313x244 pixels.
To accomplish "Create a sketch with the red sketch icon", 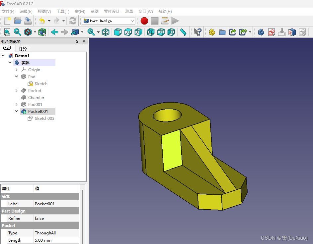I will pyautogui.click(x=272, y=32).
